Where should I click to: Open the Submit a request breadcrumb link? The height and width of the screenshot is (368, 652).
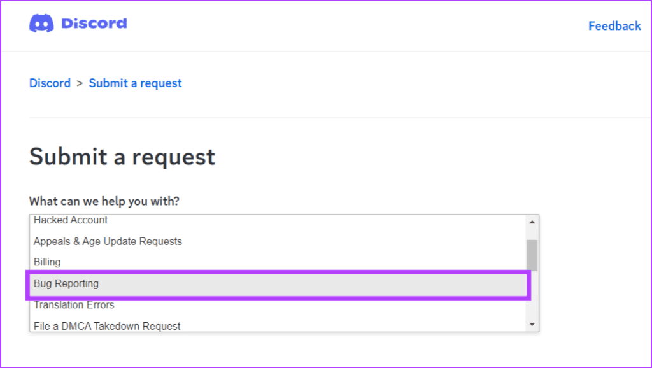[135, 83]
